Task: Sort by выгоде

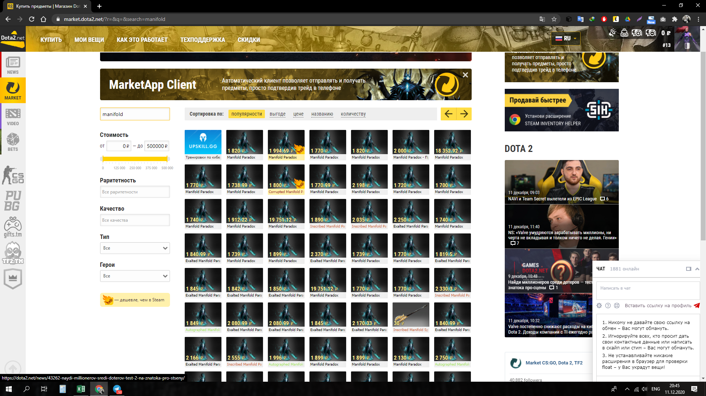Action: (277, 114)
